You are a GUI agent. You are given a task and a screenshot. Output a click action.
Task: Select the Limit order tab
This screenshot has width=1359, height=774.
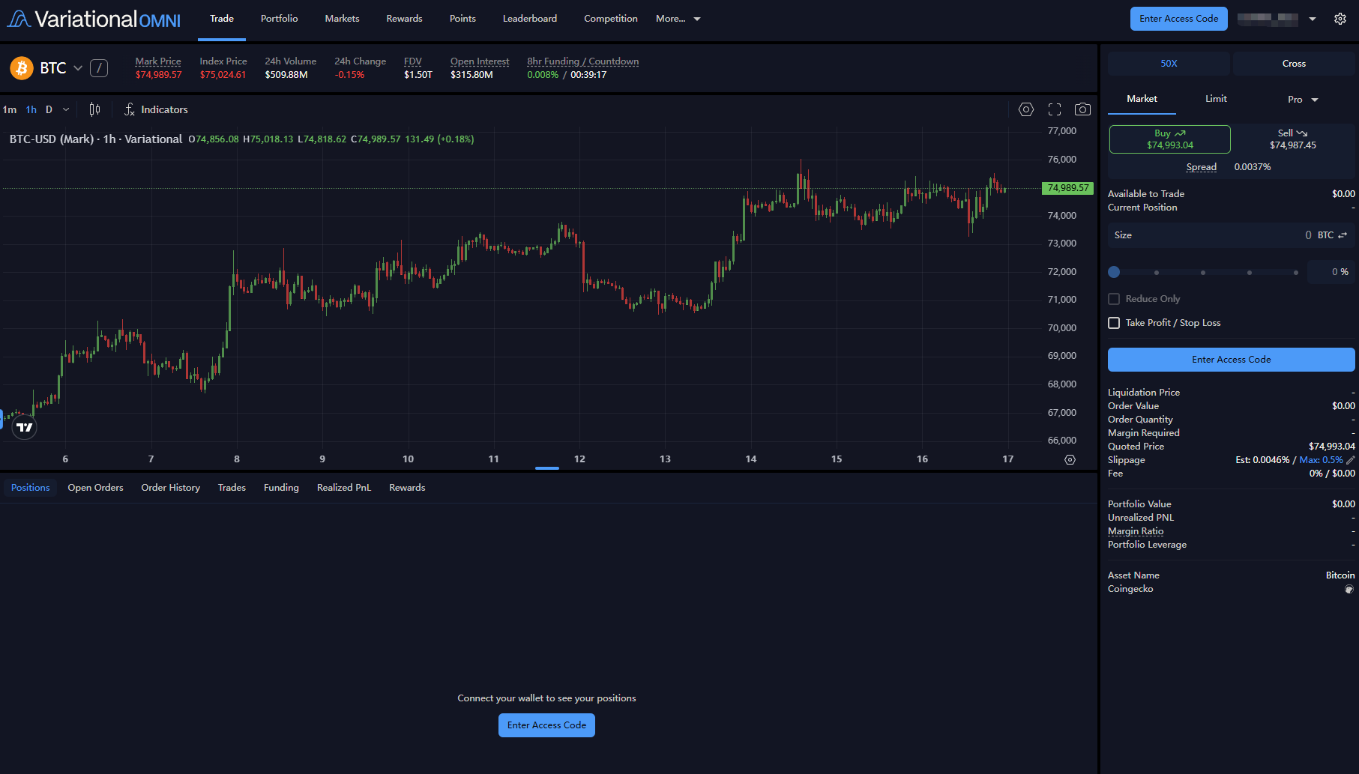click(1216, 99)
